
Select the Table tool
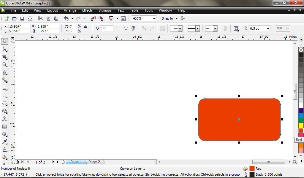pyautogui.click(x=4, y=126)
